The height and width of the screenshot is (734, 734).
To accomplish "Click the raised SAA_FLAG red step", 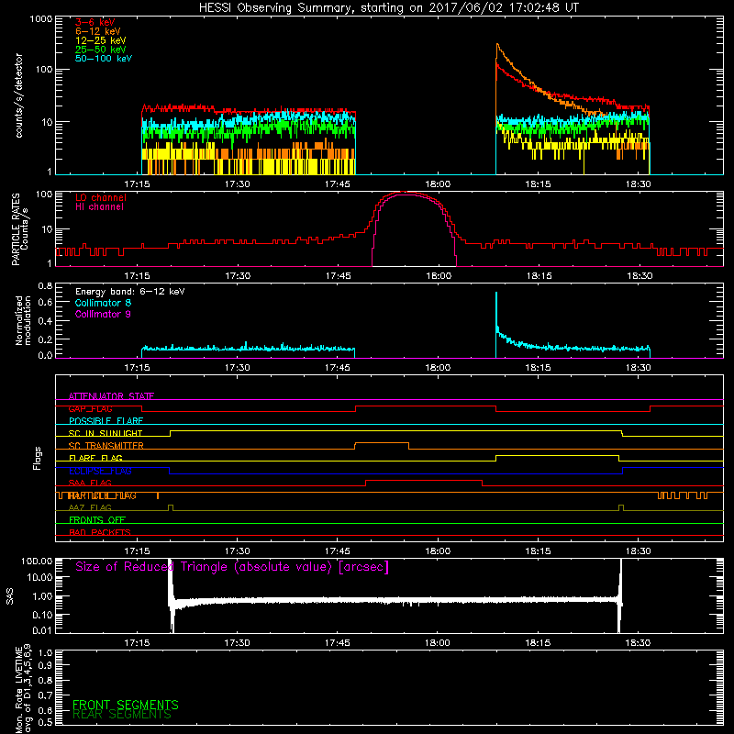I will pyautogui.click(x=424, y=480).
